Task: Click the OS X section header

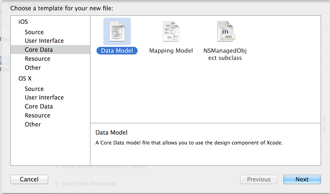Action: [25, 78]
